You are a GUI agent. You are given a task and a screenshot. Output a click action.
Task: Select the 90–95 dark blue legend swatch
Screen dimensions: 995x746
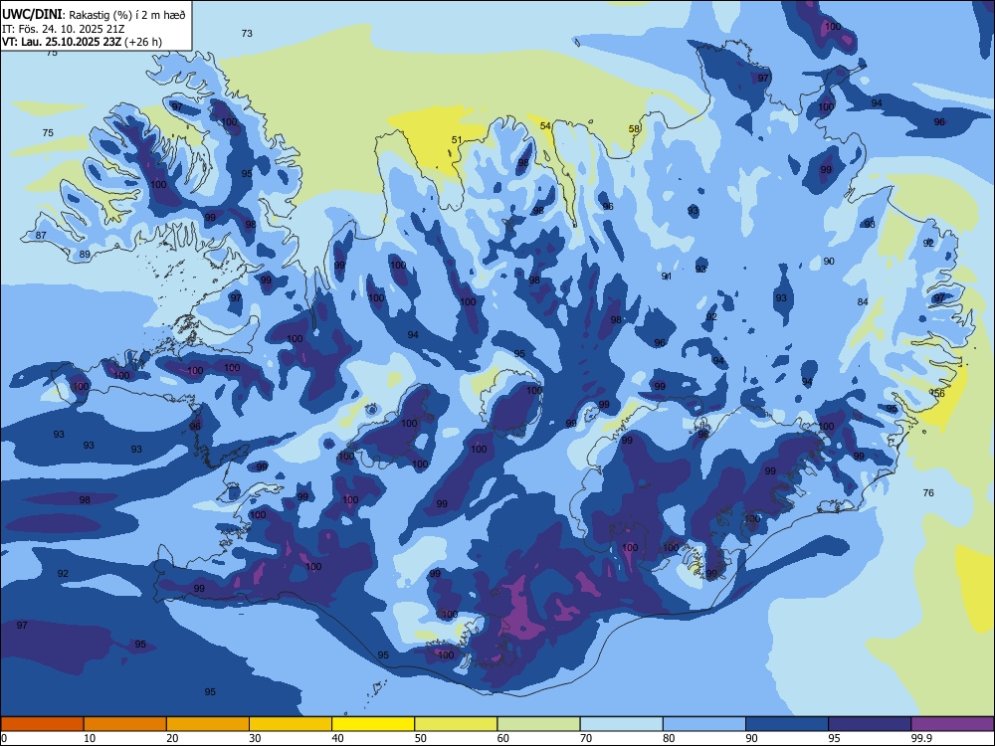787,724
